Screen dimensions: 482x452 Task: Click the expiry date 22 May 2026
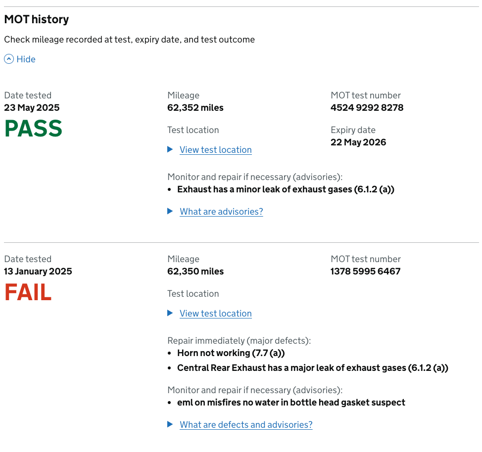click(x=358, y=142)
